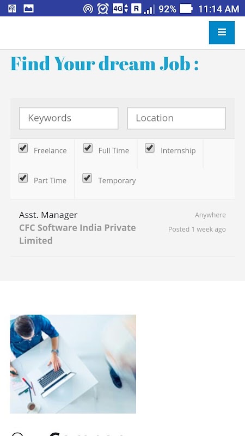Disable the Temporary job type checkbox
Image resolution: width=245 pixels, height=436 pixels.
pos(87,178)
